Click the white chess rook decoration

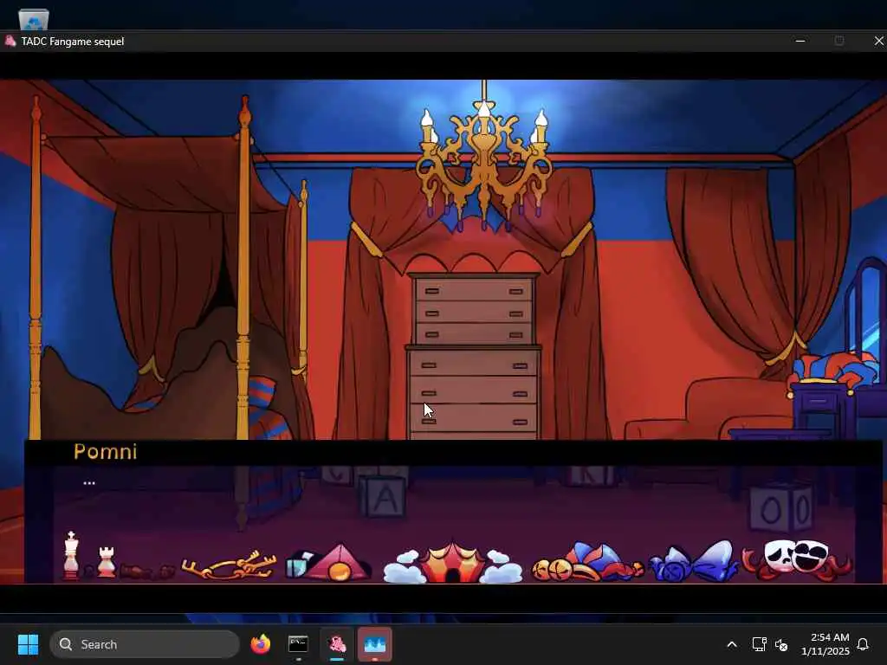(x=107, y=561)
